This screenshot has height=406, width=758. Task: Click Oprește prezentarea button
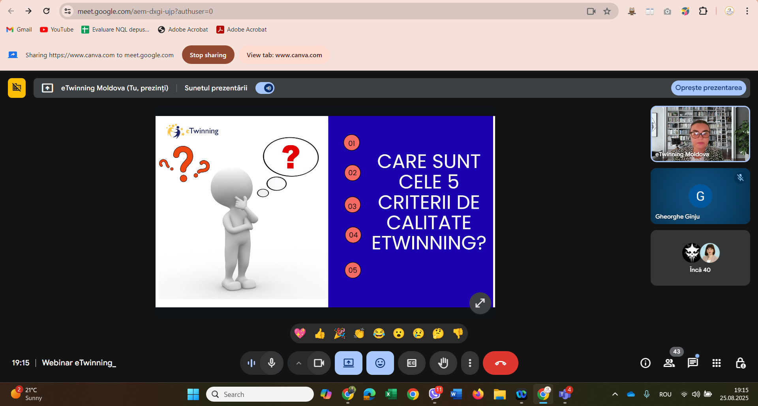click(x=708, y=88)
